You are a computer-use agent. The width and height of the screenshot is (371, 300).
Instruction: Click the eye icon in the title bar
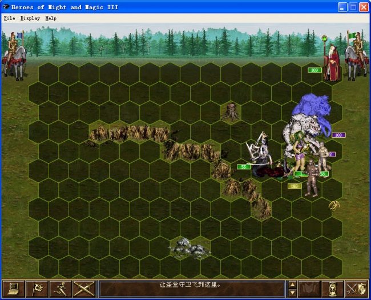tap(6, 7)
